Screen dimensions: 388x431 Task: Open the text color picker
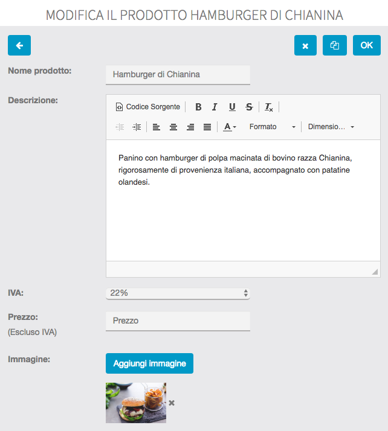click(x=229, y=127)
